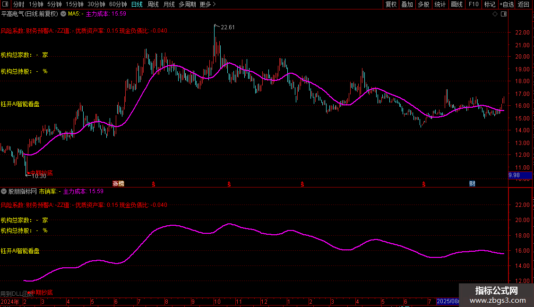Switch to the 周线 weekly chart tab

tap(153, 4)
